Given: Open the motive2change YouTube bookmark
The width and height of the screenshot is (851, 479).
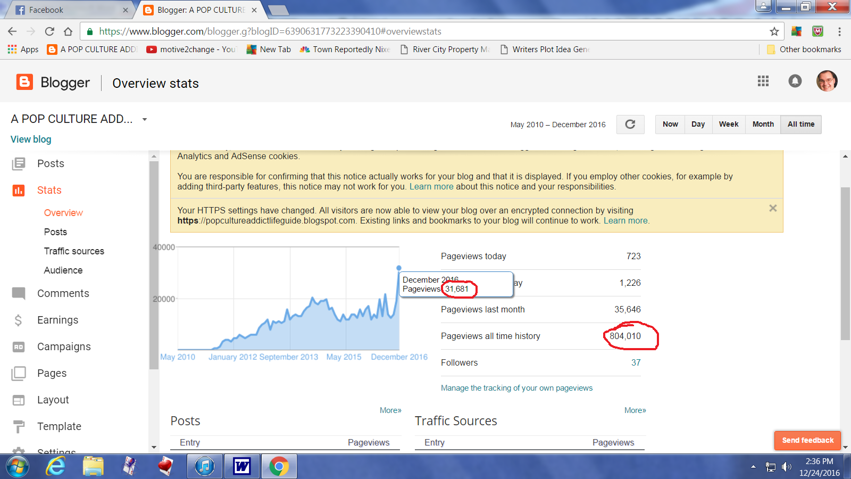Looking at the screenshot, I should tap(191, 49).
